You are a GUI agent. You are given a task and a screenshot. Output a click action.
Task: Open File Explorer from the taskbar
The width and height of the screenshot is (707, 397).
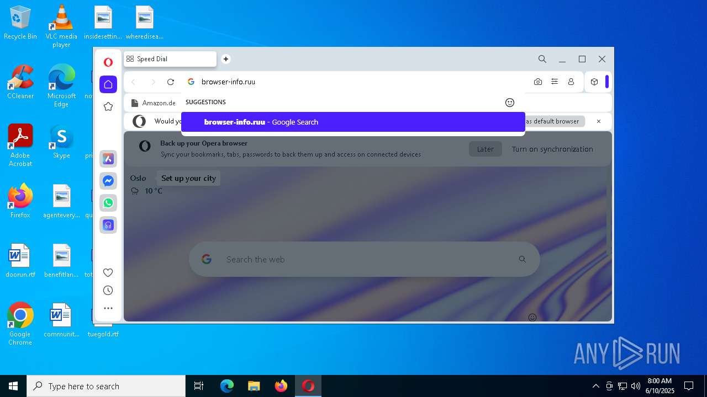[254, 386]
